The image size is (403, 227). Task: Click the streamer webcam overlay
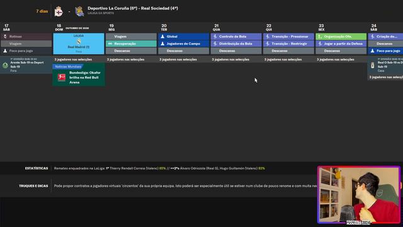click(x=359, y=195)
